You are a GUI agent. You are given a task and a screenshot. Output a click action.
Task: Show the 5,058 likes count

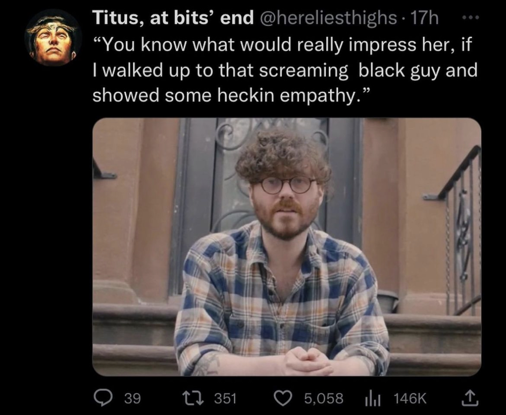tap(324, 399)
